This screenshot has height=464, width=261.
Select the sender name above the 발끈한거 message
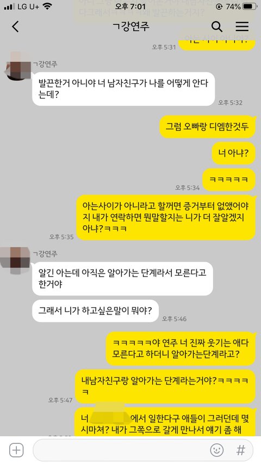pos(45,64)
